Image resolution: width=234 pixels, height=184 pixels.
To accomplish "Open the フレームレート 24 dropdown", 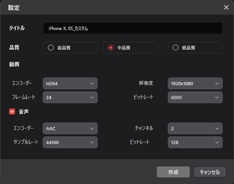I will [70, 97].
